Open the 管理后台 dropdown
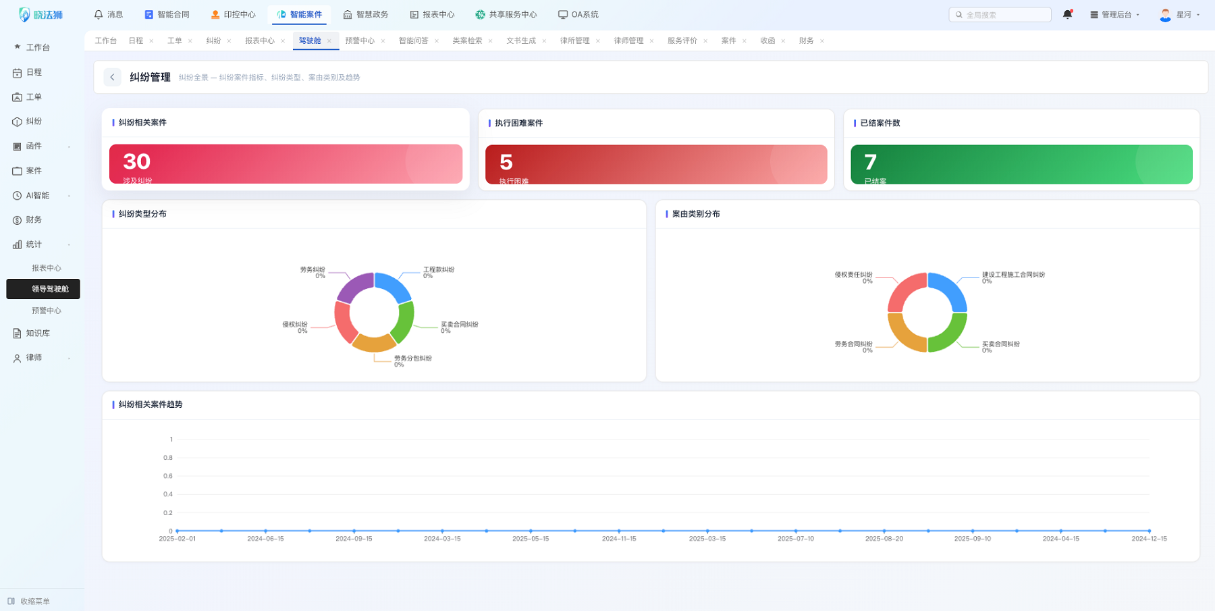The height and width of the screenshot is (611, 1215). click(x=1114, y=14)
